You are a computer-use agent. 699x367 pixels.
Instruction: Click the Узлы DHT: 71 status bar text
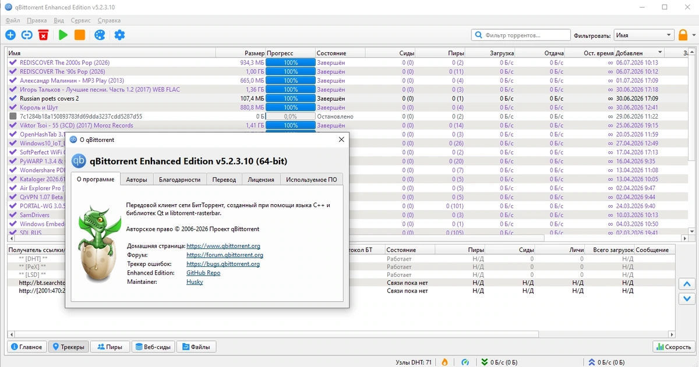414,362
